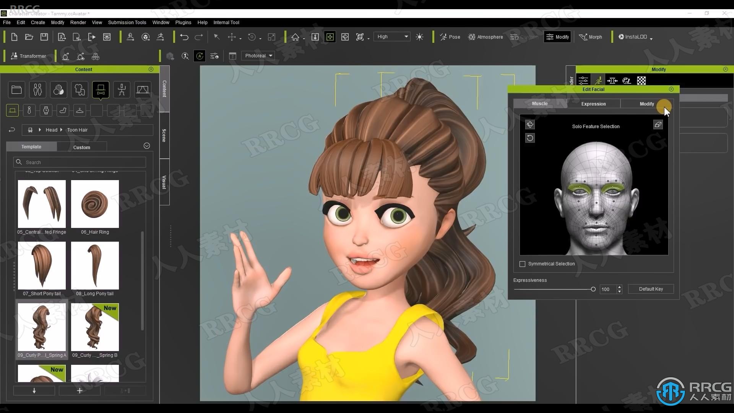This screenshot has width=734, height=413.
Task: Switch to the Custom tab
Action: tap(82, 147)
